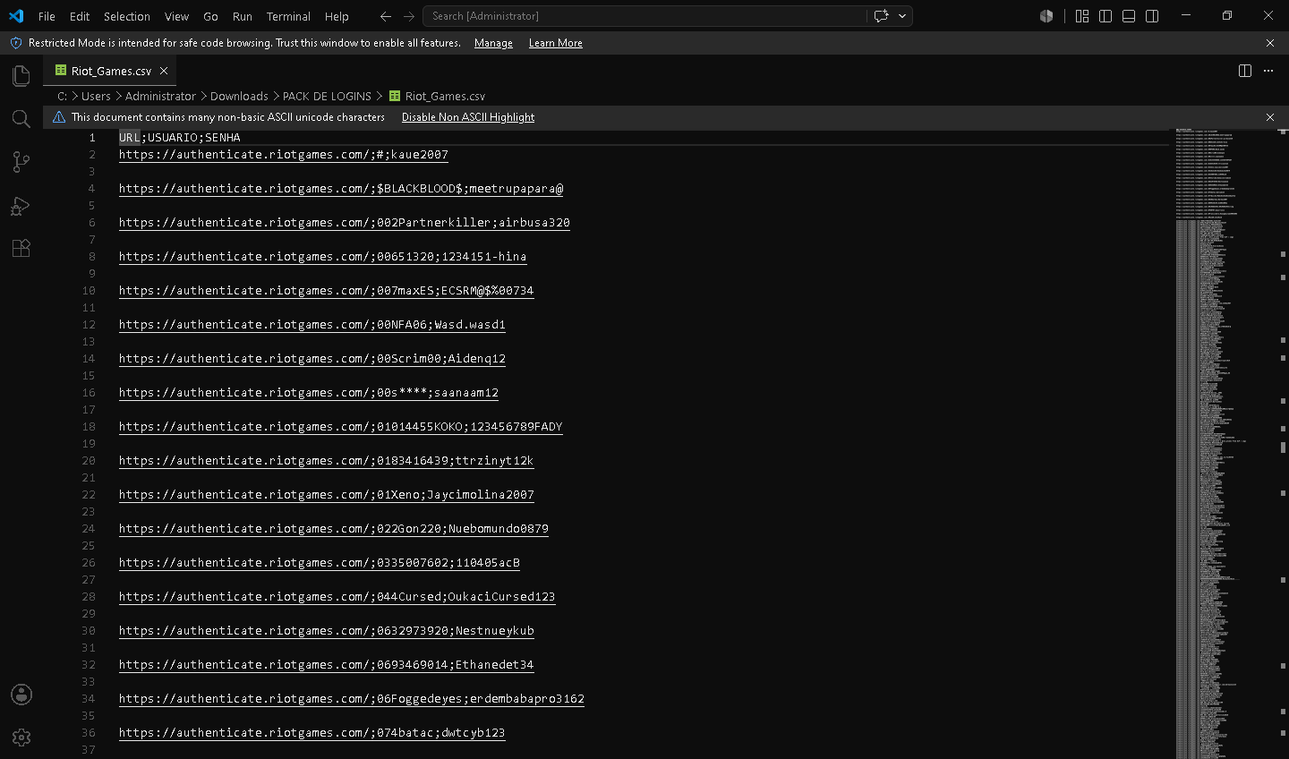Viewport: 1289px width, 759px height.
Task: Open the Accounts menu icon
Action: pos(21,695)
